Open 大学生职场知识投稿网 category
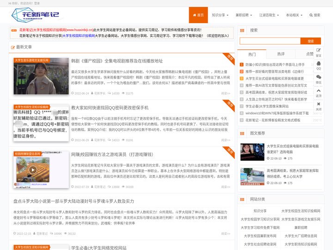Image resolution: width=333 pixels, height=250 pixels. tap(301, 244)
